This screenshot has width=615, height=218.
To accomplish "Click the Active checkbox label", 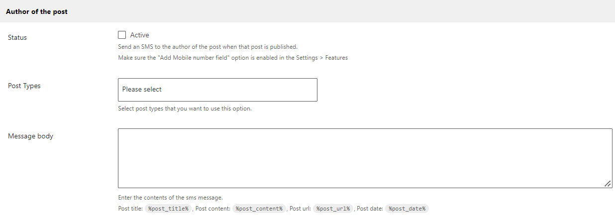I will coord(139,35).
